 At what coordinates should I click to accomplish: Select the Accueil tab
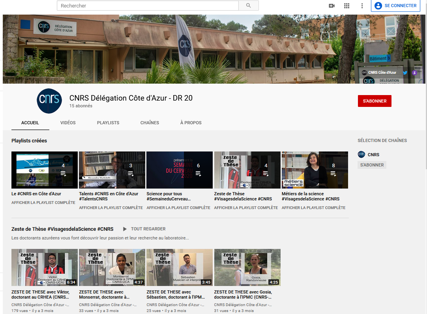[x=30, y=123]
